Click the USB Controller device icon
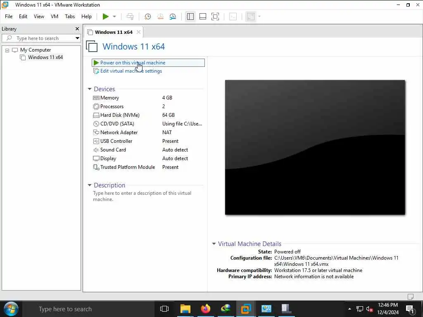 click(96, 141)
